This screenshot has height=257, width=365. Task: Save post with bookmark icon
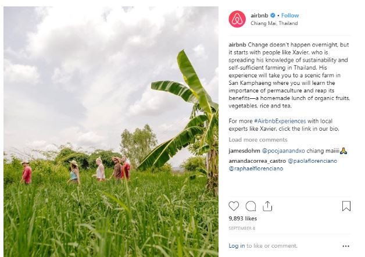pos(346,206)
